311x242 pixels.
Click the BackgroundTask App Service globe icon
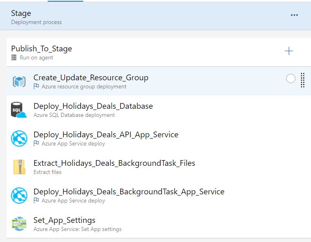(19, 196)
